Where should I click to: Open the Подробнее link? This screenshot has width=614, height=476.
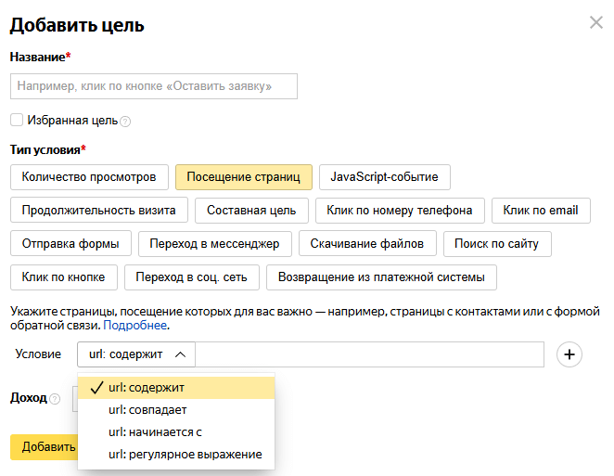click(135, 326)
